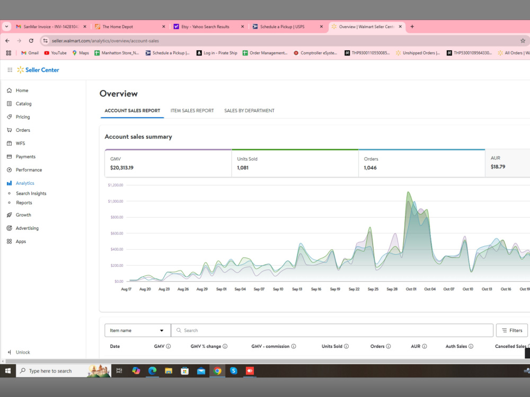Open Skype from the taskbar
The image size is (530, 397).
(x=234, y=371)
